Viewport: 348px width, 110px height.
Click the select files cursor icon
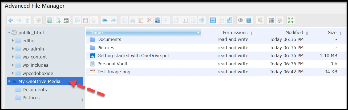tap(94, 20)
